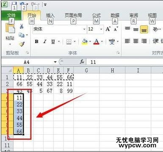
Task: Click the Copy icon
Action: click(x=22, y=35)
